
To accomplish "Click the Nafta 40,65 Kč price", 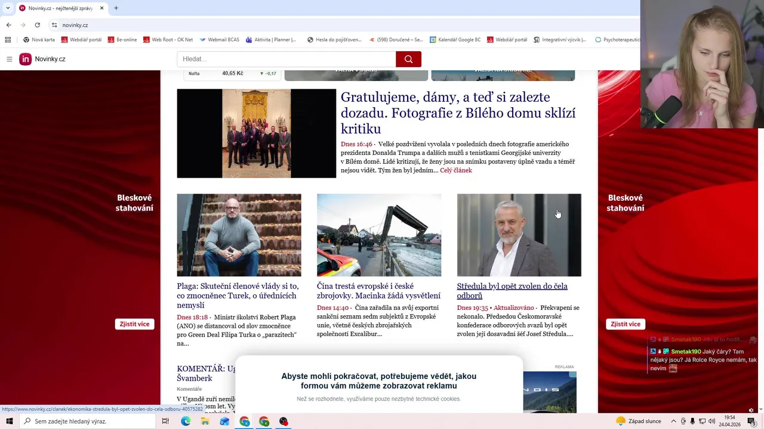I will 232,73.
